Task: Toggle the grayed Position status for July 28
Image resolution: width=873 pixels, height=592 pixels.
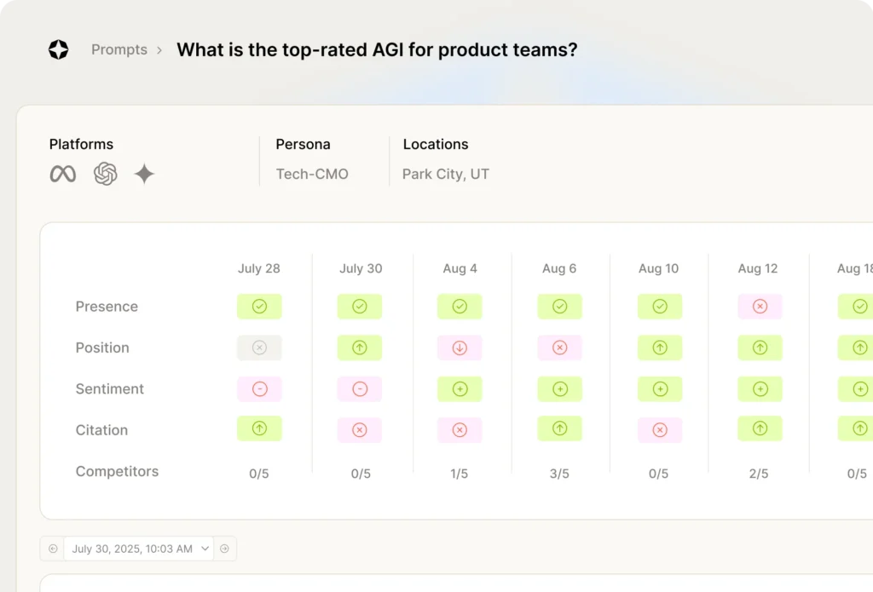Action: coord(259,348)
